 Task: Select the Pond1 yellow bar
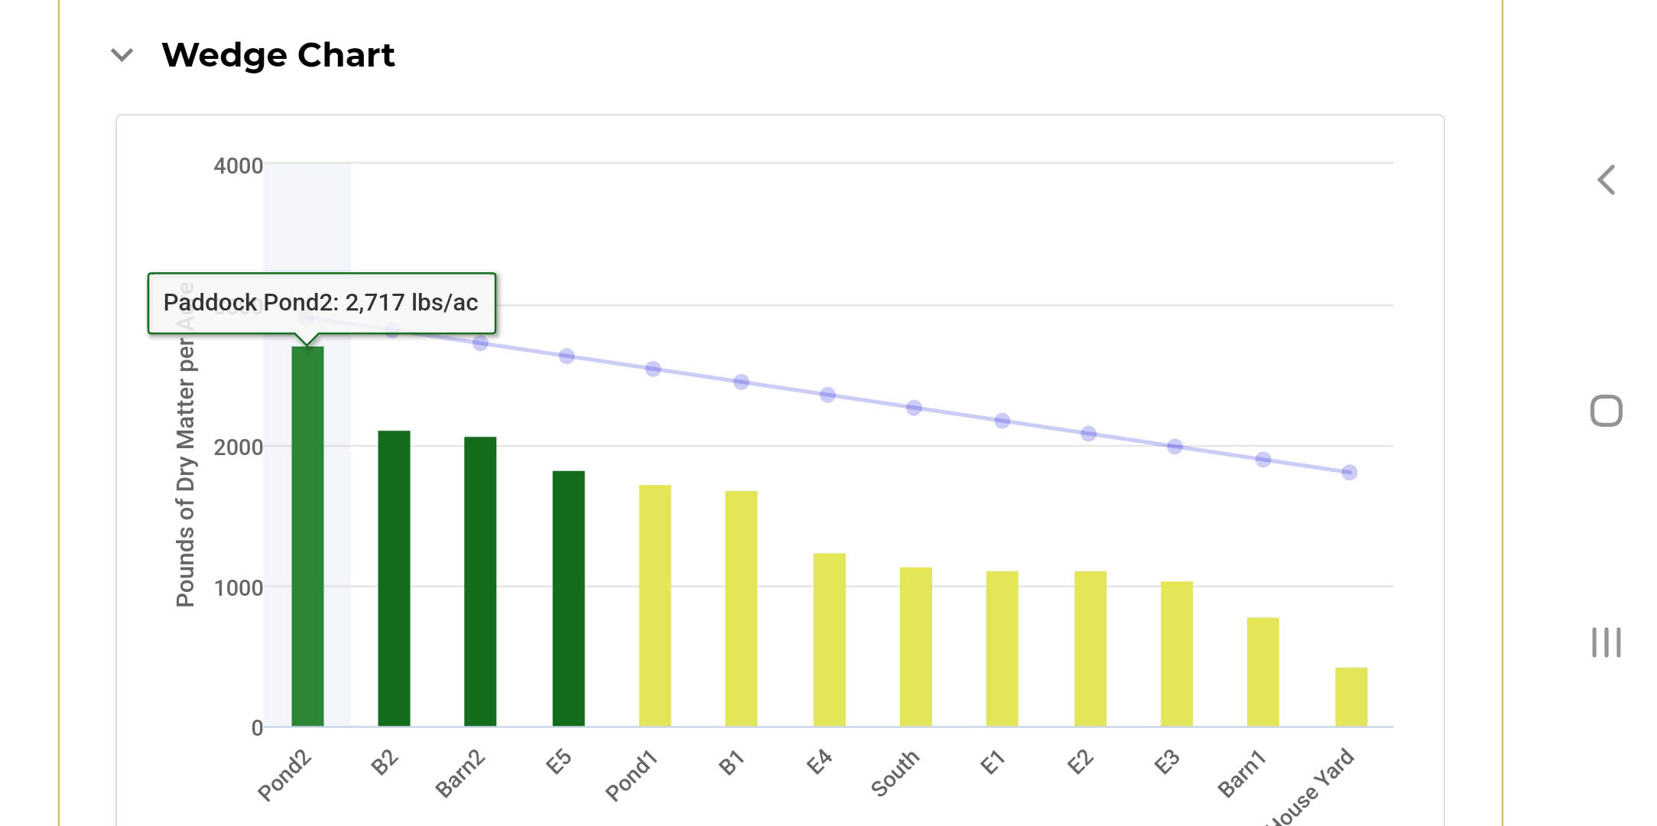(x=655, y=606)
